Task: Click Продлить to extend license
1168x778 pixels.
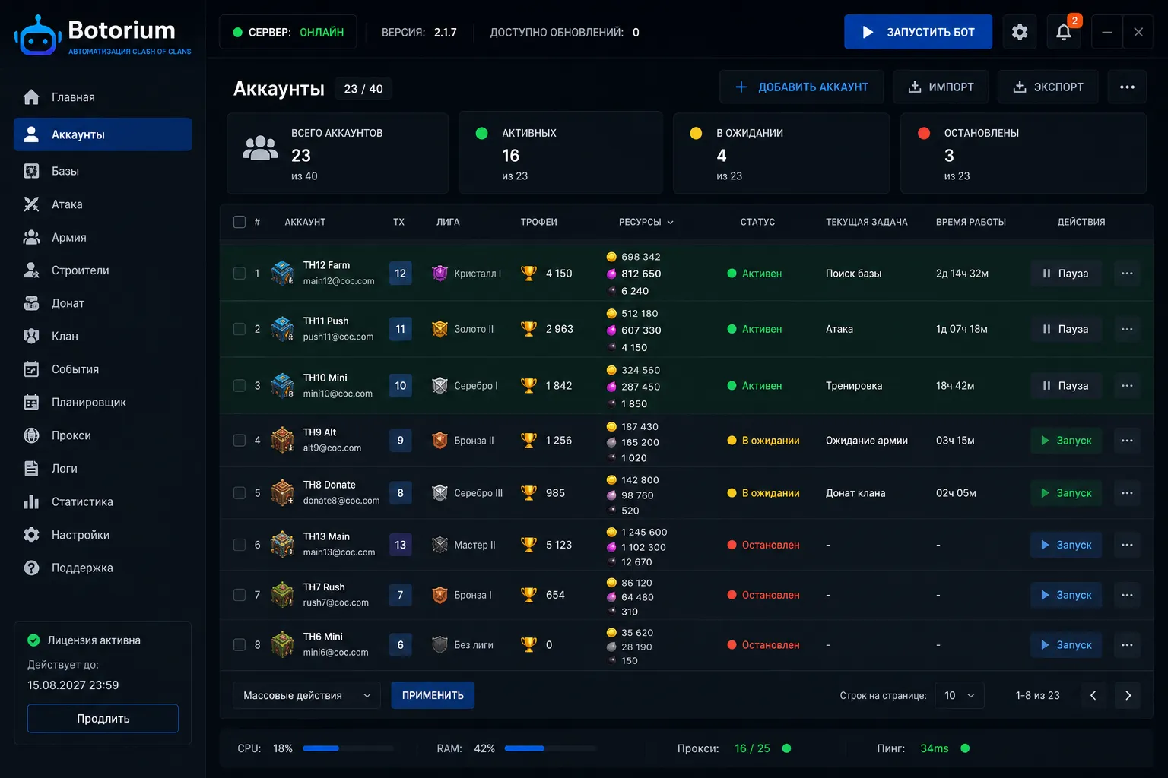Action: point(103,718)
